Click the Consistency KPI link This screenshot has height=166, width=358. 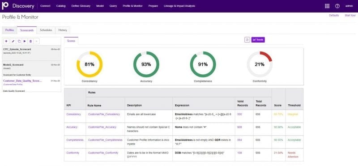[x=73, y=114]
